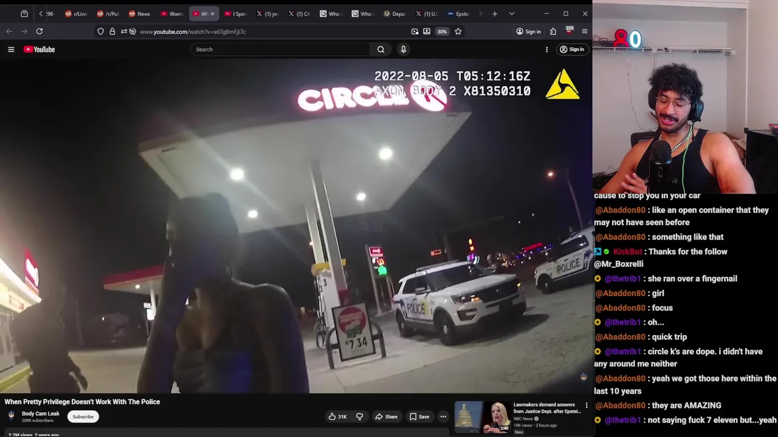The height and width of the screenshot is (437, 778).
Task: Open Lawmakers demand answers video title
Action: 547,408
